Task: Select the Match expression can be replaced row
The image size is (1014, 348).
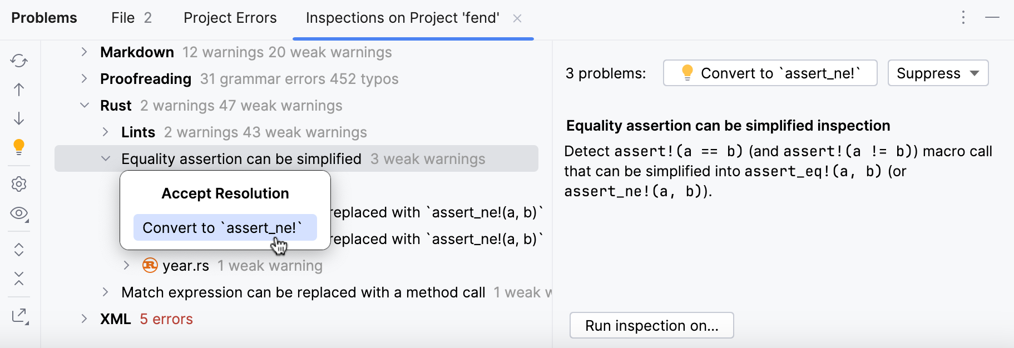Action: 303,292
